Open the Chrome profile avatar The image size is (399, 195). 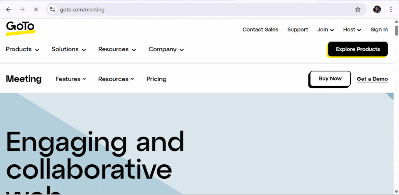(x=377, y=10)
